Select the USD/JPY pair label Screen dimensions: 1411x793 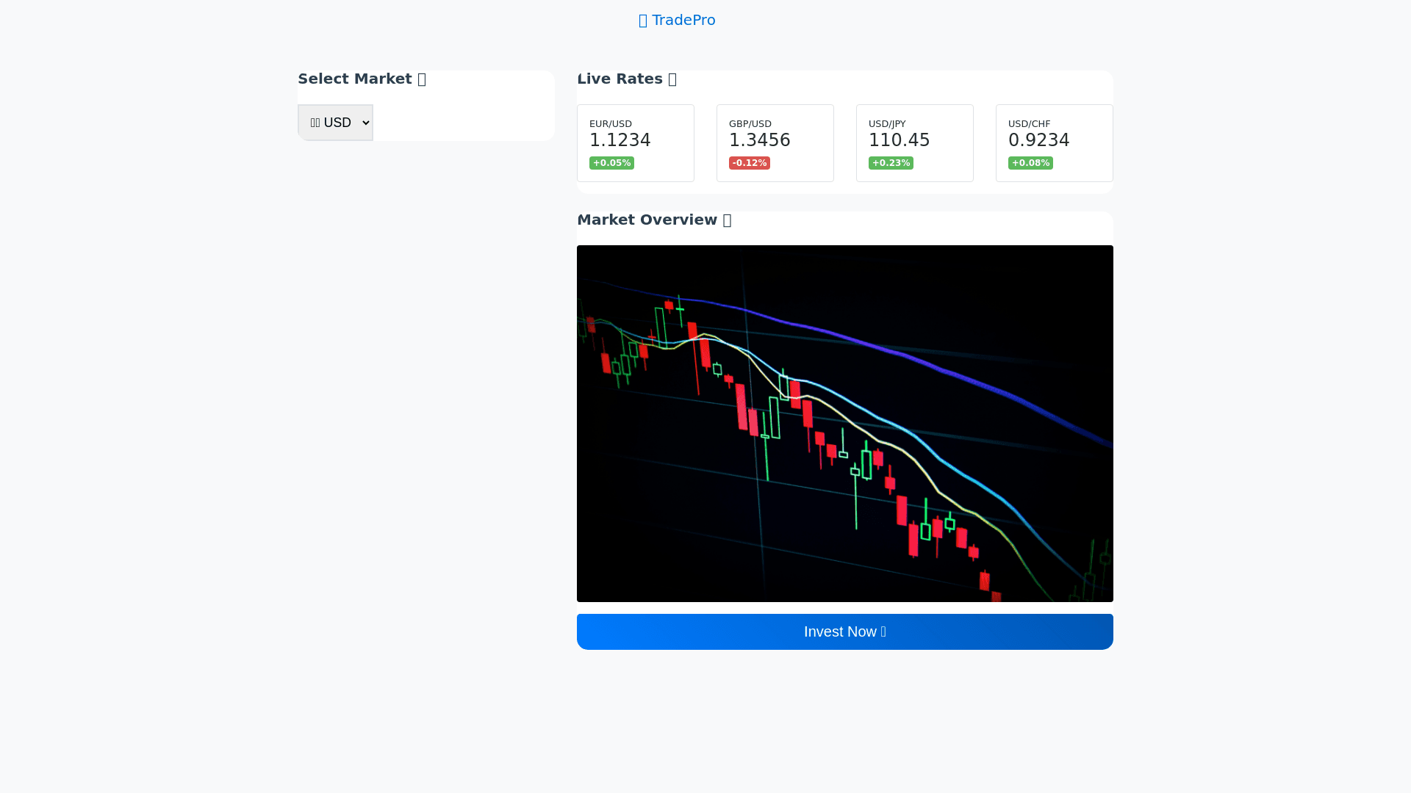pyautogui.click(x=886, y=124)
